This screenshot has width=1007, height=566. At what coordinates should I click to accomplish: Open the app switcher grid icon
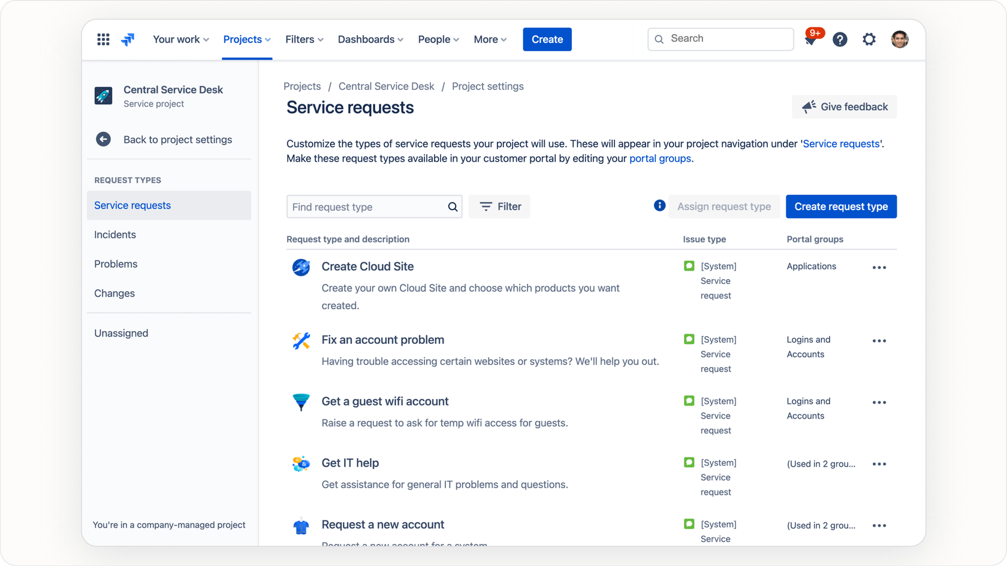(x=102, y=39)
